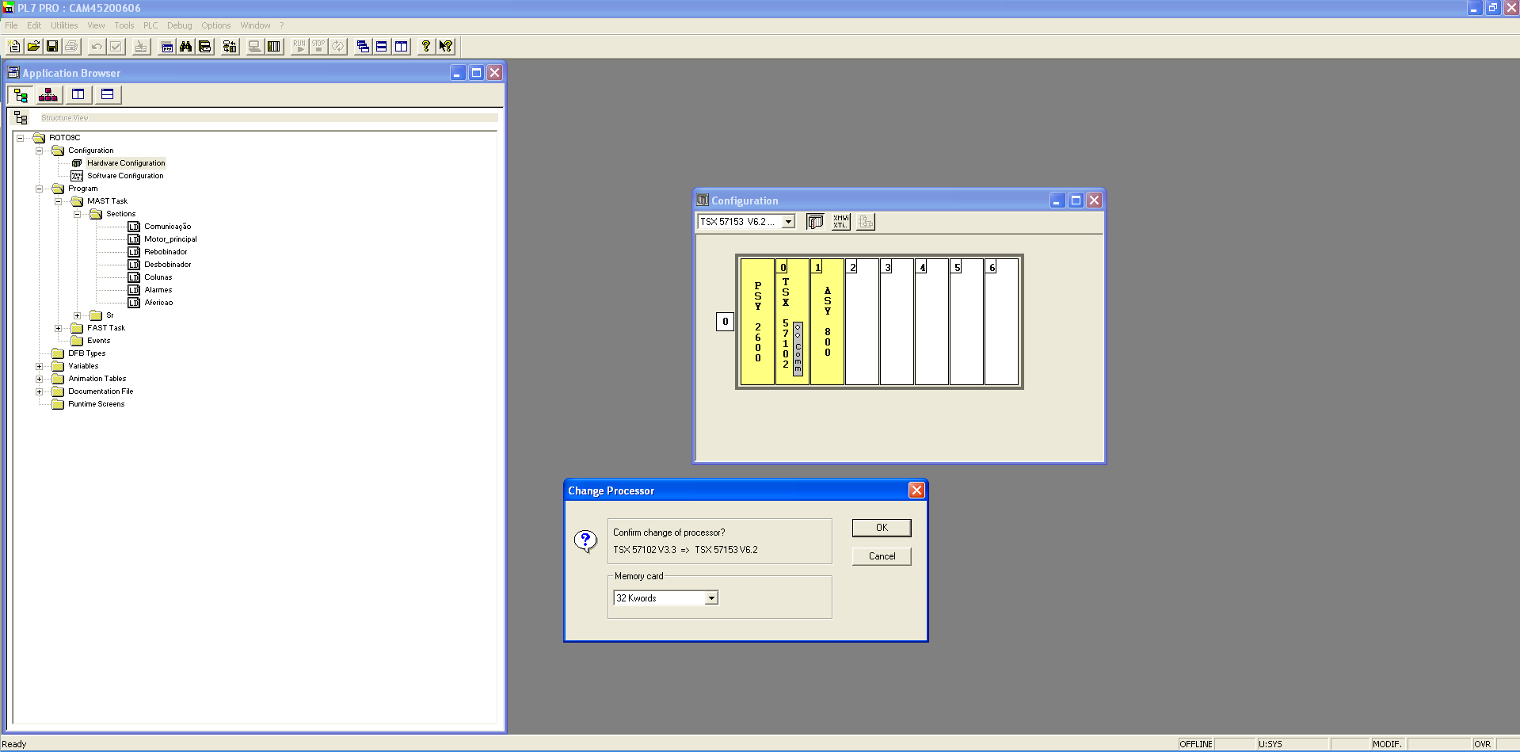1520x752 pixels.
Task: Select Hardware Configuration in the tree
Action: tap(126, 163)
